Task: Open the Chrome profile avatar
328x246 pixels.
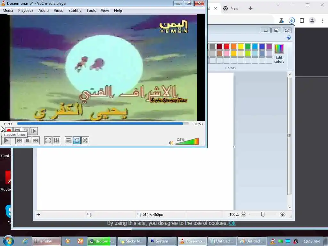Action: pos(312,20)
